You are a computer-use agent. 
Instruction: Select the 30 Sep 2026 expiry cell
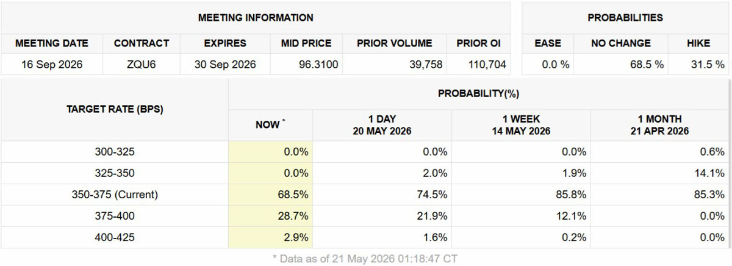[225, 64]
